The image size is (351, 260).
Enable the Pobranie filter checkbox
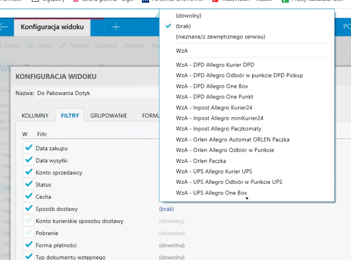click(29, 233)
